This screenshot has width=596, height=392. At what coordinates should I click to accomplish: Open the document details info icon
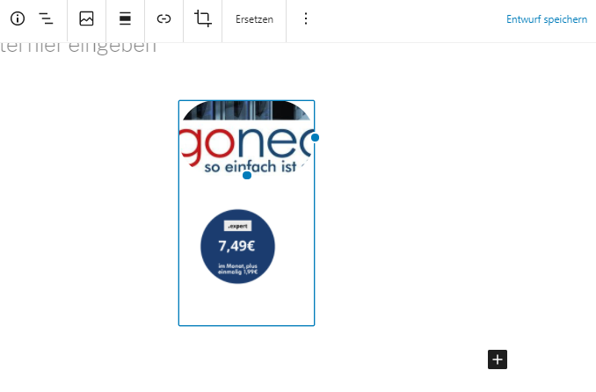(18, 18)
